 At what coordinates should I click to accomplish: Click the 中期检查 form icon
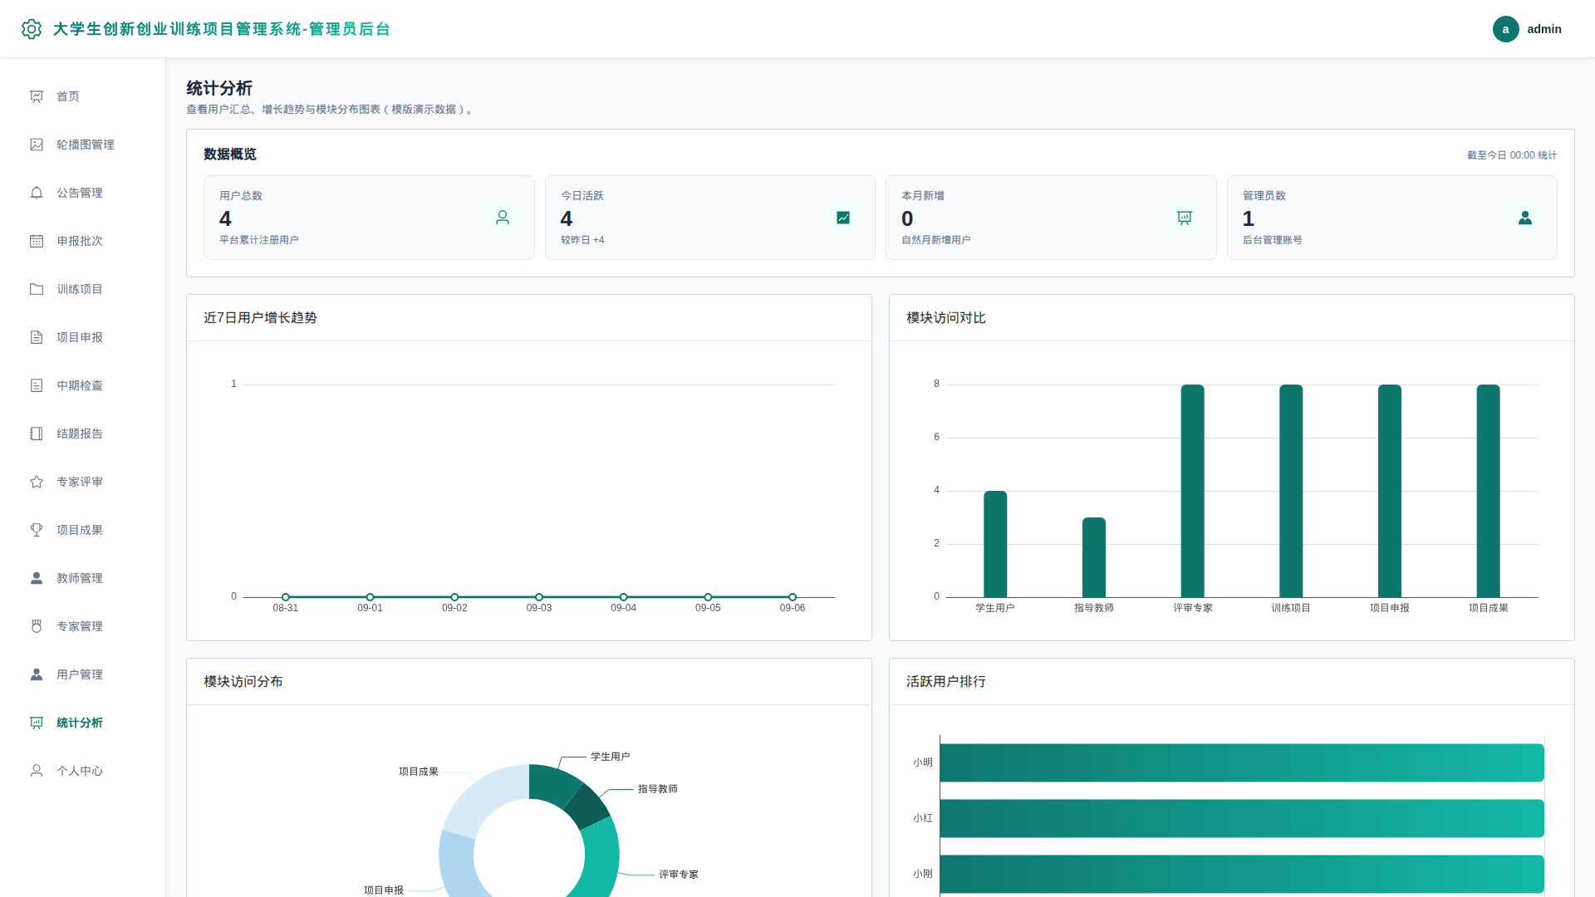pyautogui.click(x=37, y=385)
